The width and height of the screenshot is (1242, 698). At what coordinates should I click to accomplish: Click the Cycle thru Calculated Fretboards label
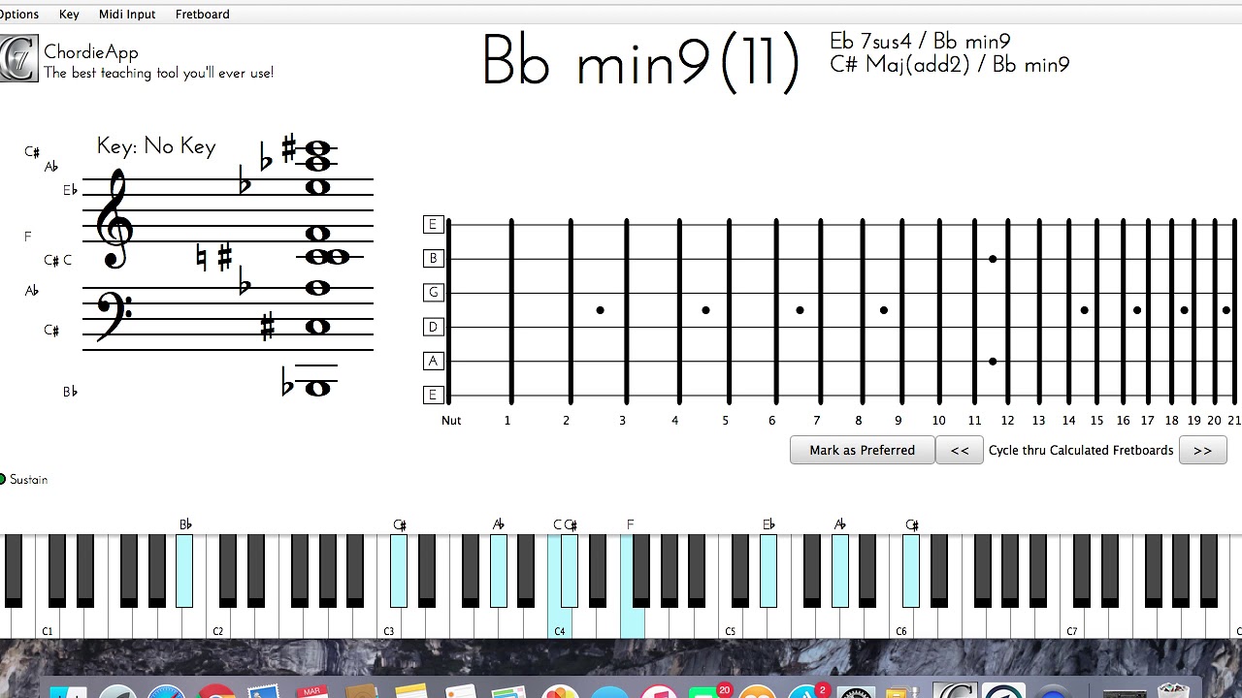coord(1081,450)
